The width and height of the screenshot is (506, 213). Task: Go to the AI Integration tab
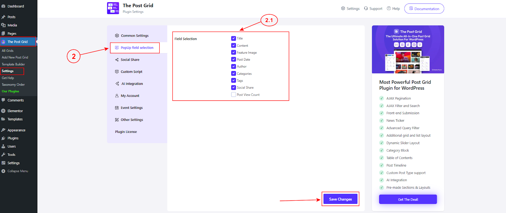click(x=137, y=84)
